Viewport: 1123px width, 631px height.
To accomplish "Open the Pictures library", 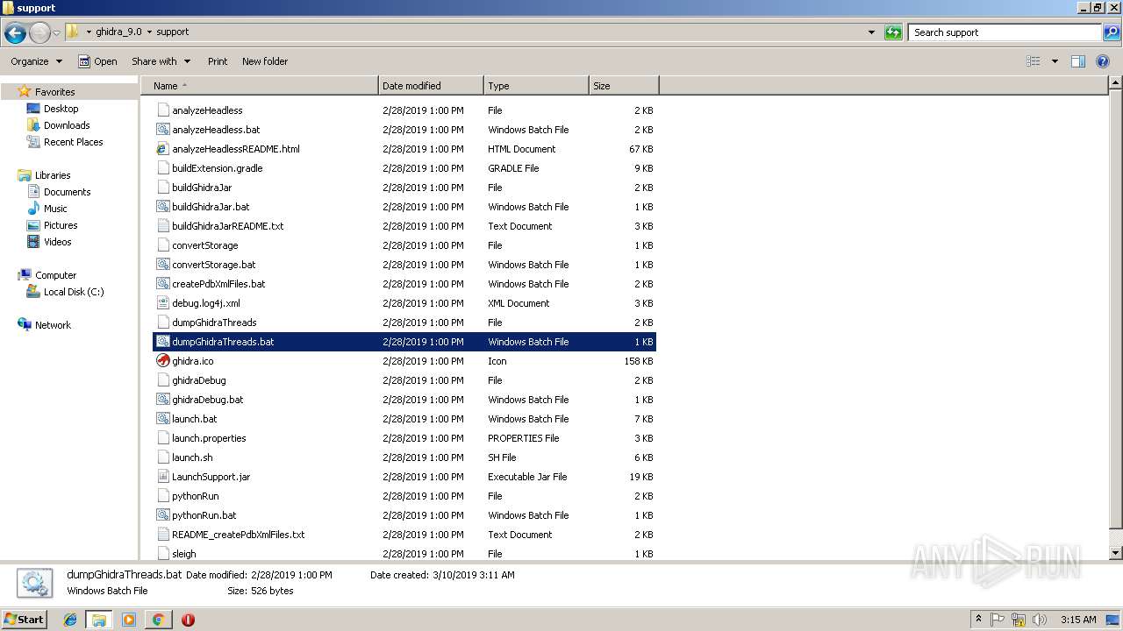I will tap(61, 225).
